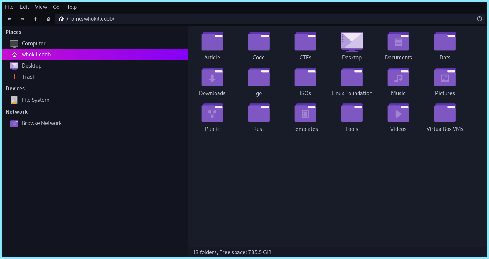The width and height of the screenshot is (489, 259).
Task: Open the Pictures folder icon
Action: [x=445, y=77]
